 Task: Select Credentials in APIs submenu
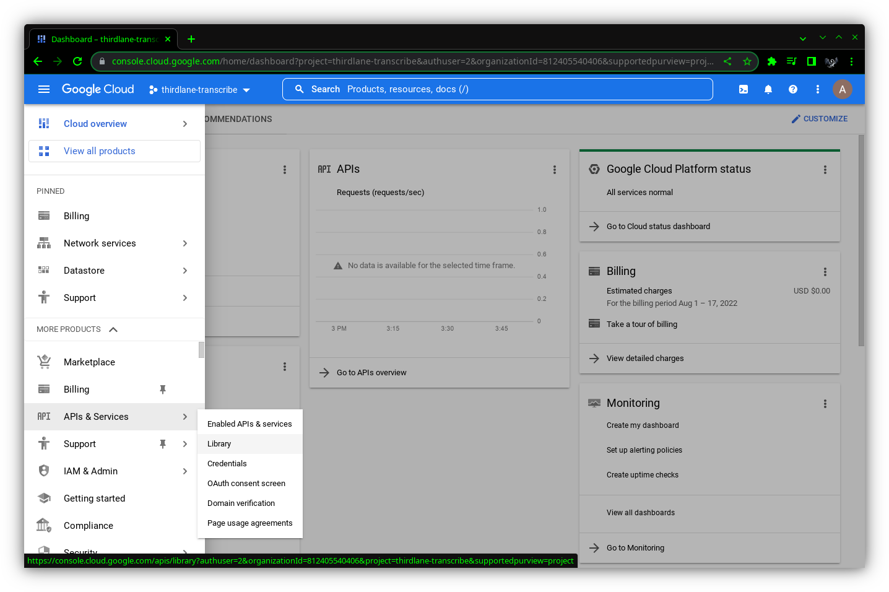(x=250, y=464)
